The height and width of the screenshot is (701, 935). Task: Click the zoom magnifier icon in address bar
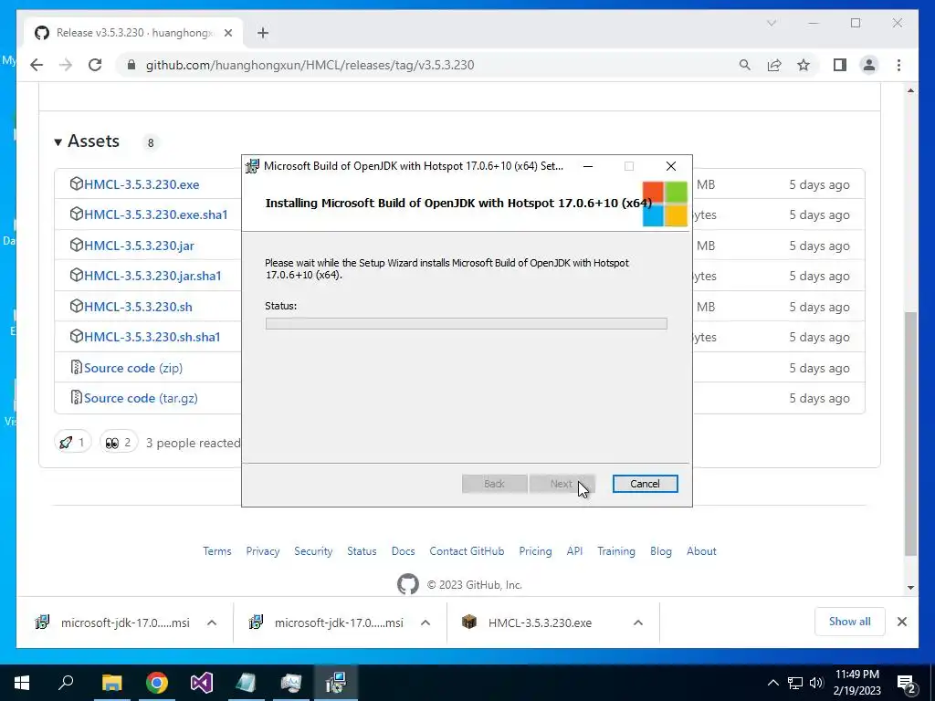tap(745, 65)
